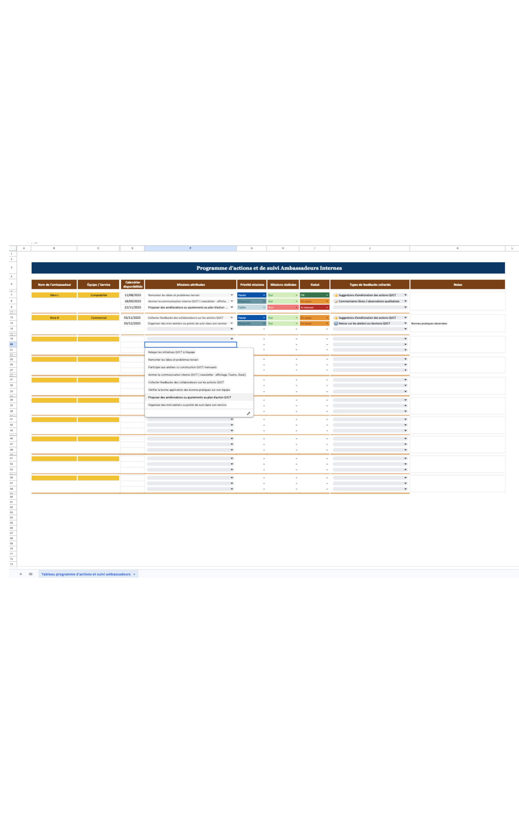Open the 'Faible' priority dropdown

point(264,307)
